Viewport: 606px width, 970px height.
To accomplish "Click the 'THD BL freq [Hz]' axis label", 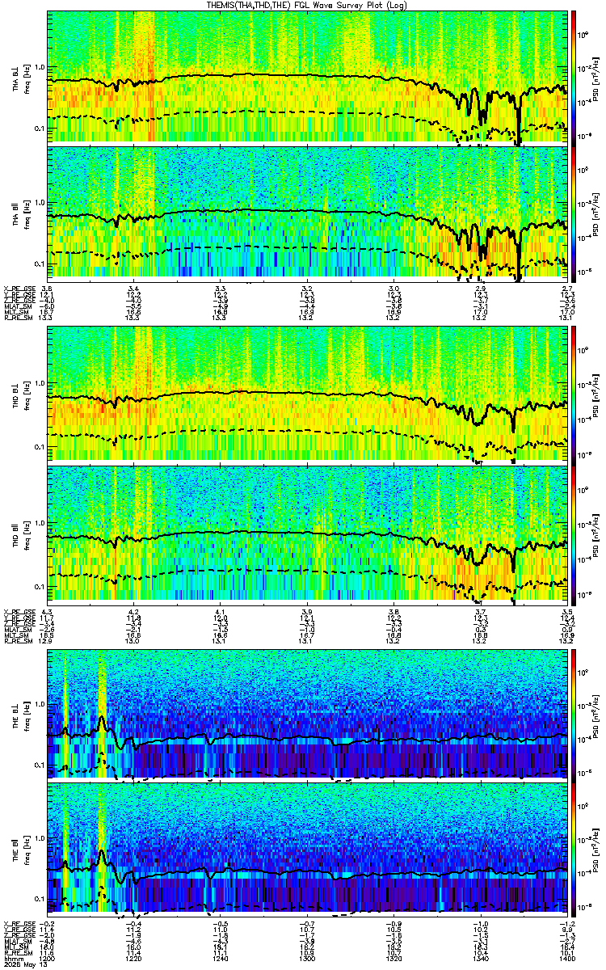I will [20, 394].
